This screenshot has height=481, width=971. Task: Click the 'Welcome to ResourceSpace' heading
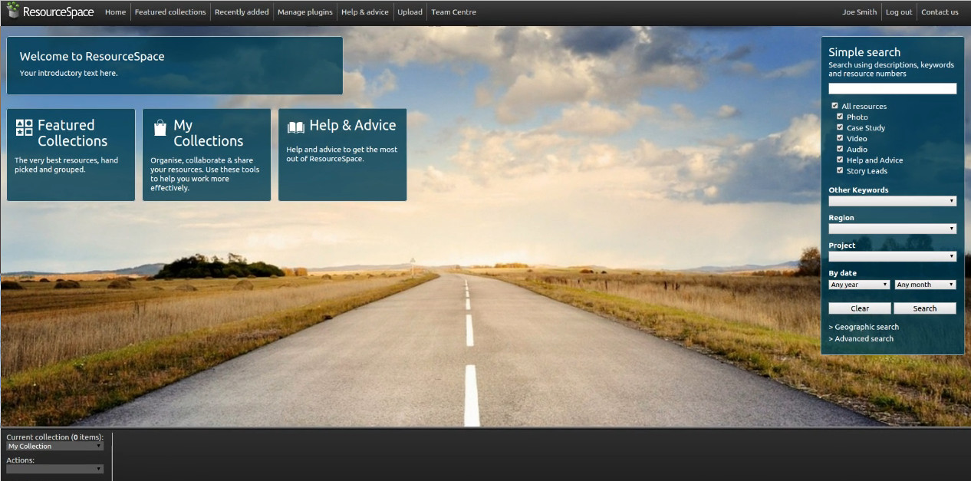(92, 56)
